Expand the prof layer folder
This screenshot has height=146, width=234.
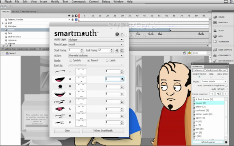coord(3,23)
